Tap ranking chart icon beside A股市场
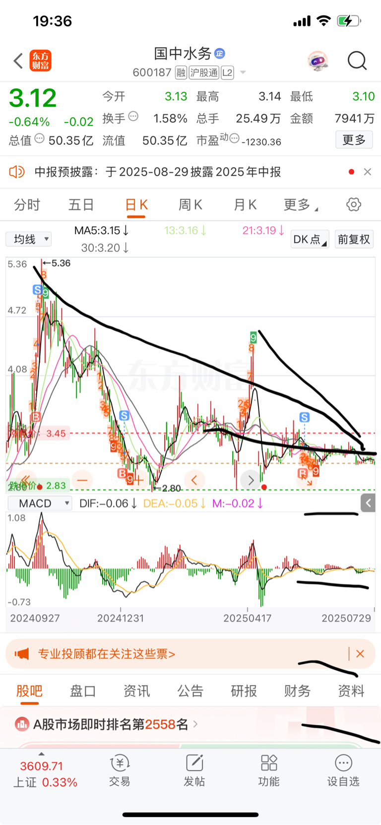The image size is (381, 825). tap(22, 724)
